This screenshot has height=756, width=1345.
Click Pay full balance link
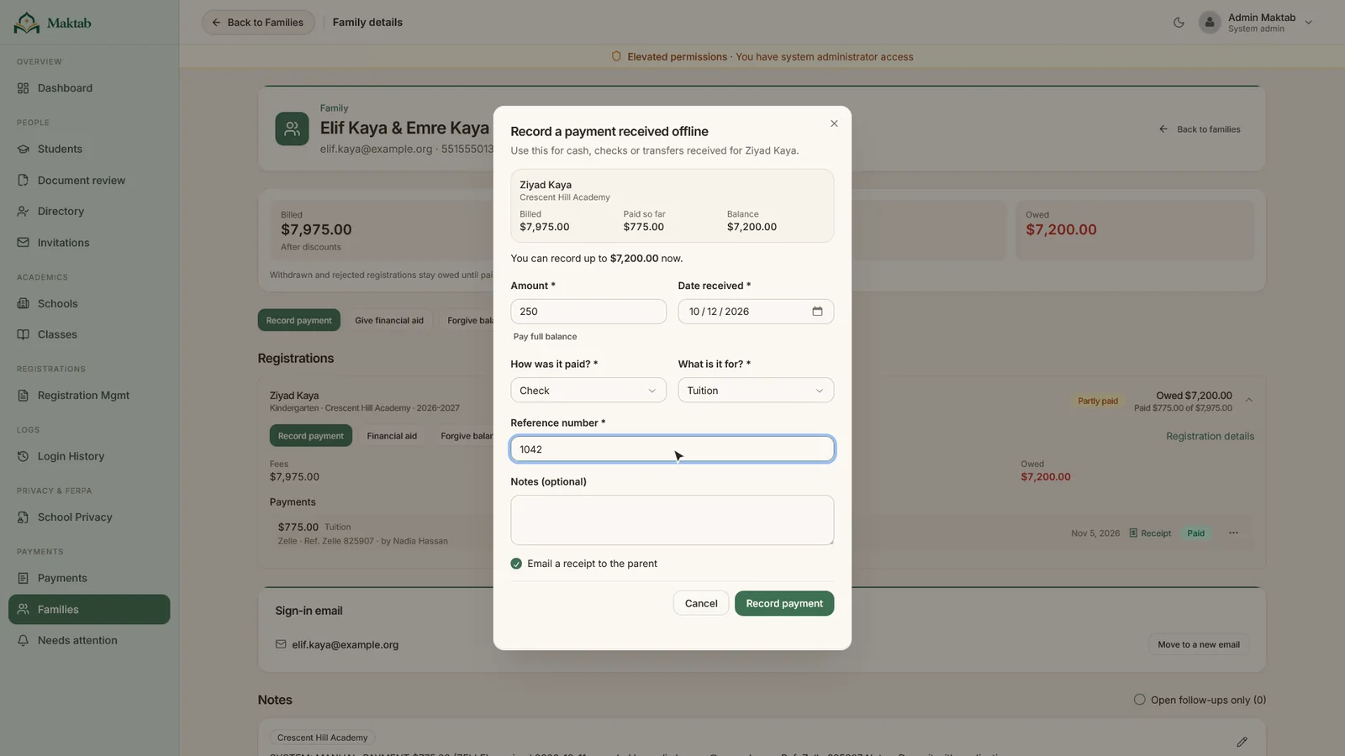[545, 337]
